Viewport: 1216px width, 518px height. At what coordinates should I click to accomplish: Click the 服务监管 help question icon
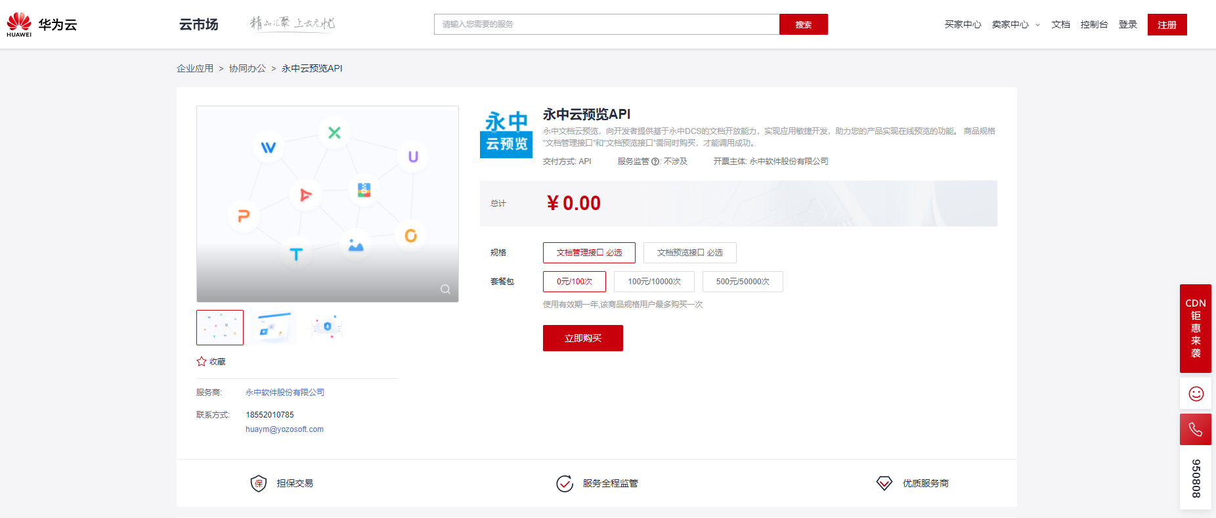[655, 162]
